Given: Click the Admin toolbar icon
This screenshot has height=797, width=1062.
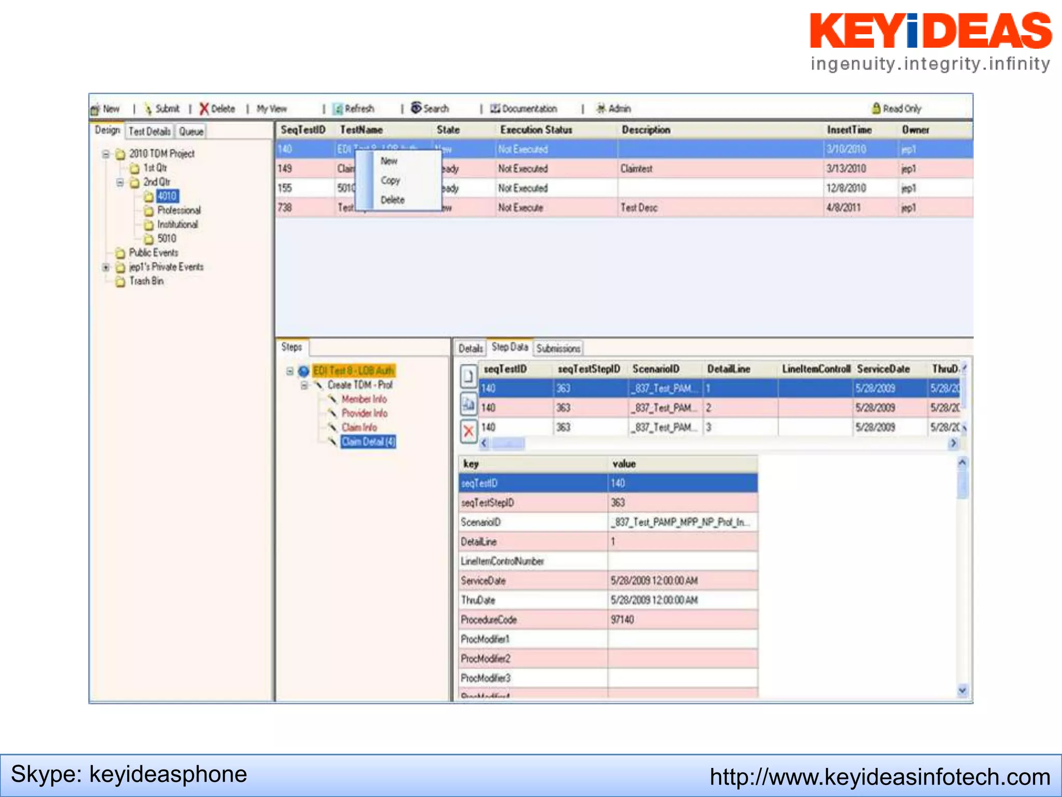Looking at the screenshot, I should [x=601, y=108].
